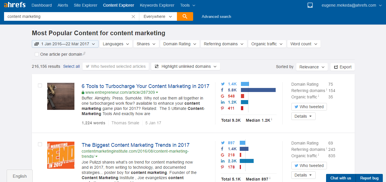Open Site Explorer
Image resolution: width=386 pixels, height=182 pixels.
click(x=85, y=5)
